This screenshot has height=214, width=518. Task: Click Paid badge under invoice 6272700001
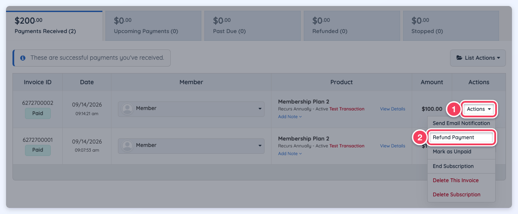point(37,150)
